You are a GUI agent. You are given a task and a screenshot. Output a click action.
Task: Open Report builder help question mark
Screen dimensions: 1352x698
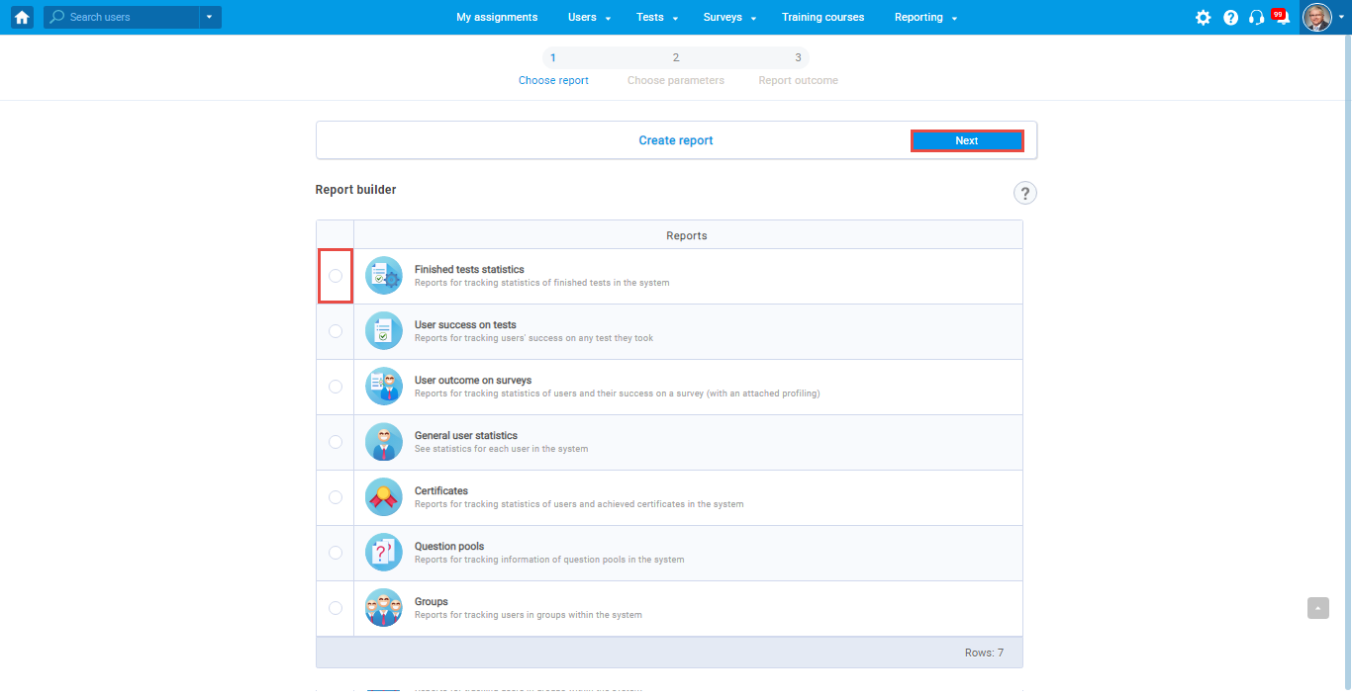click(1025, 193)
